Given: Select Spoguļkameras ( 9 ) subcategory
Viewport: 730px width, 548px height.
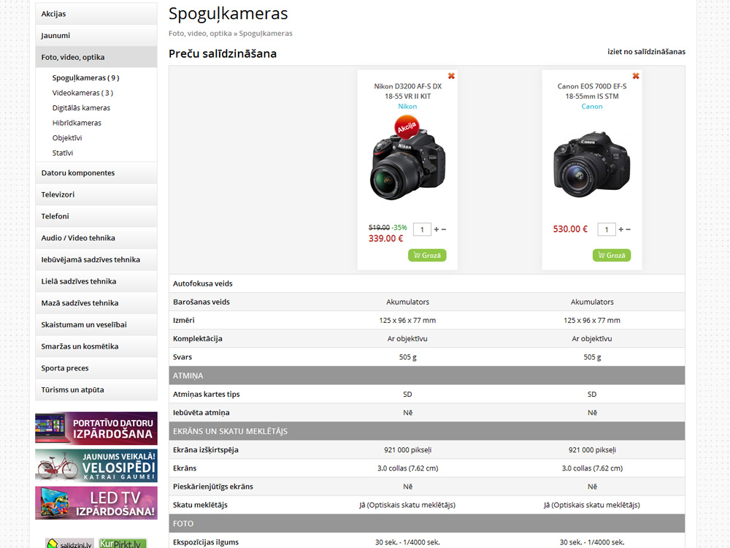Looking at the screenshot, I should coord(85,78).
